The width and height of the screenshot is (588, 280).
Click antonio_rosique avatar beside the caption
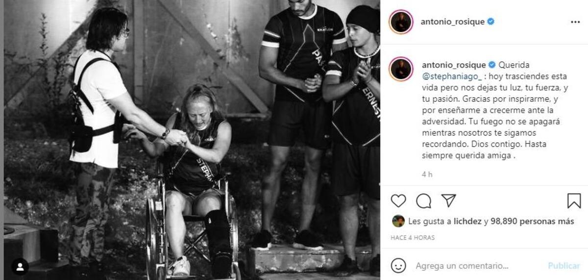pyautogui.click(x=401, y=69)
